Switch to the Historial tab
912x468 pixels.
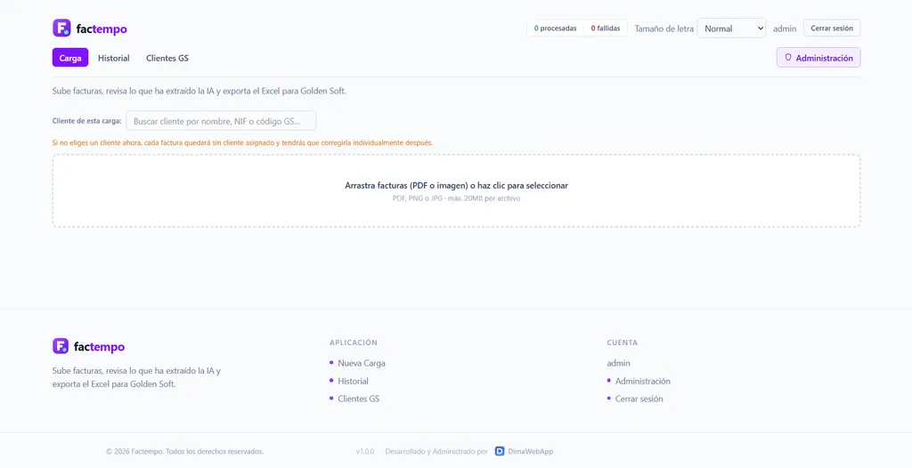(113, 58)
